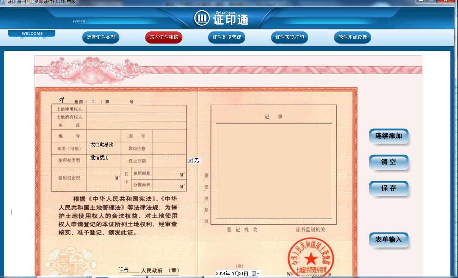Click the large 记事 notes text area
This screenshot has width=458, height=278.
coord(274,171)
